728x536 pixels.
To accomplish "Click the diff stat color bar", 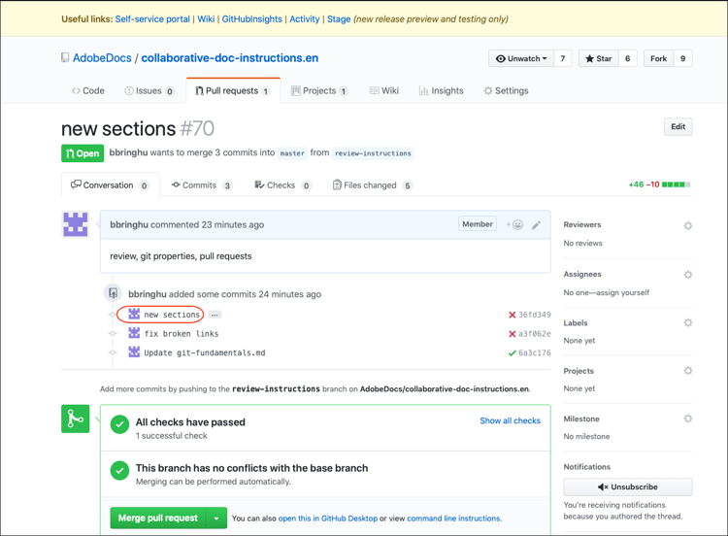I will 676,184.
